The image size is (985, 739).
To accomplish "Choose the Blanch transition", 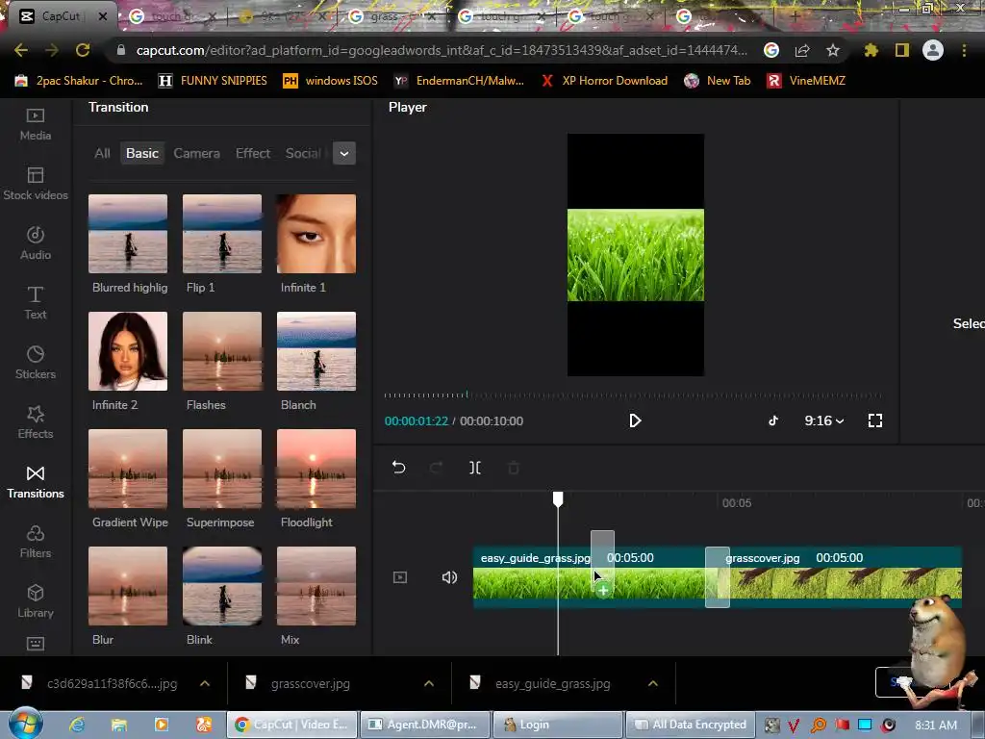I will (x=316, y=351).
